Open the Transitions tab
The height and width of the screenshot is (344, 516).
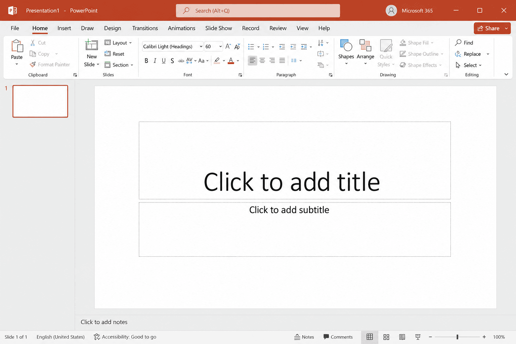[145, 28]
